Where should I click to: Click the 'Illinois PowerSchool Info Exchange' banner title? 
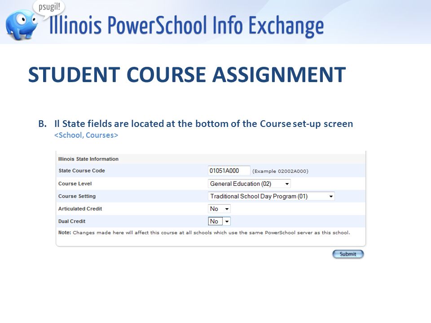(186, 26)
